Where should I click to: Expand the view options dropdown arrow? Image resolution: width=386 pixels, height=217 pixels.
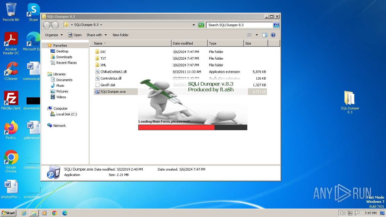(x=257, y=35)
